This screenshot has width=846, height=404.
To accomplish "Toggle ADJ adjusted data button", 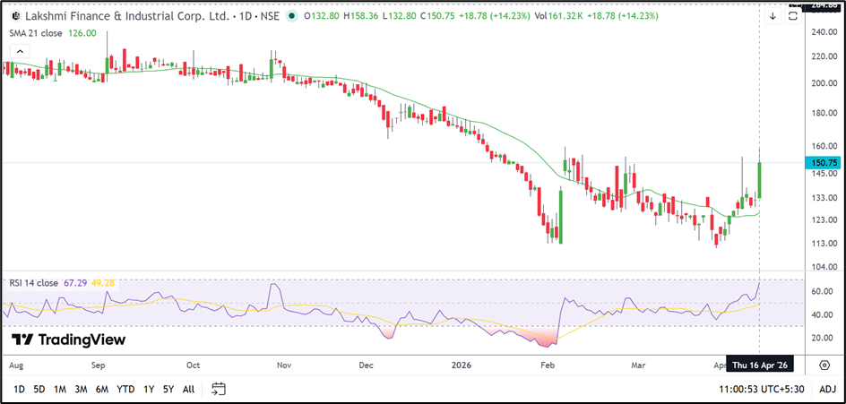I will (x=826, y=389).
